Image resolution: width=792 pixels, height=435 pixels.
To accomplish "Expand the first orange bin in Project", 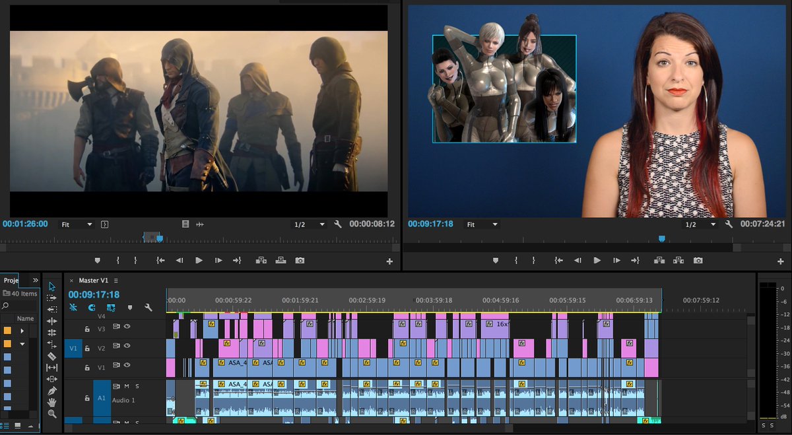I will point(22,331).
